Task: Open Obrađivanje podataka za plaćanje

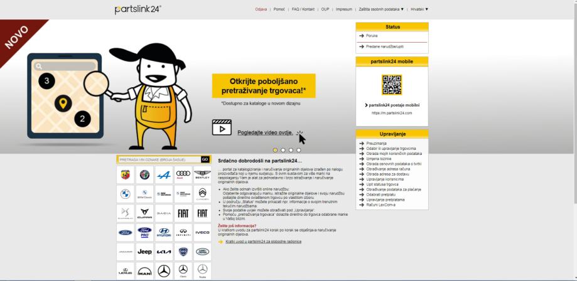Action: click(x=394, y=189)
